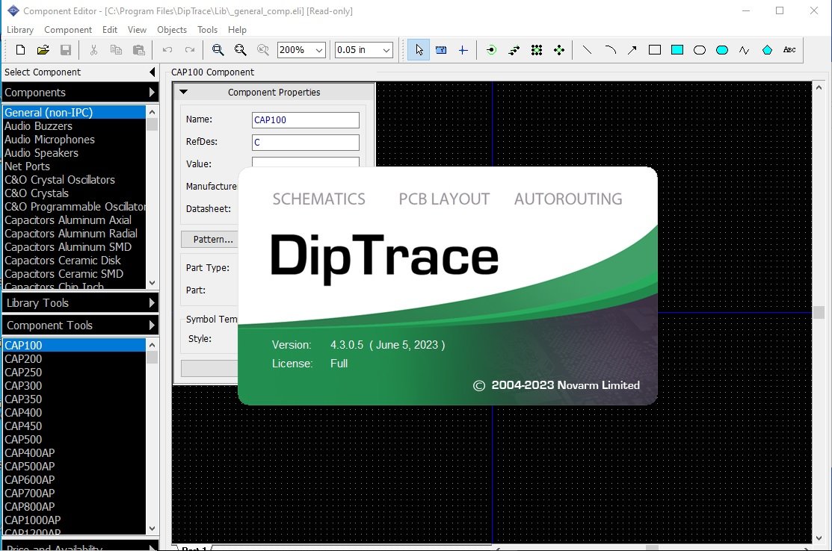
Task: Click the Pattern... button
Action: [209, 240]
